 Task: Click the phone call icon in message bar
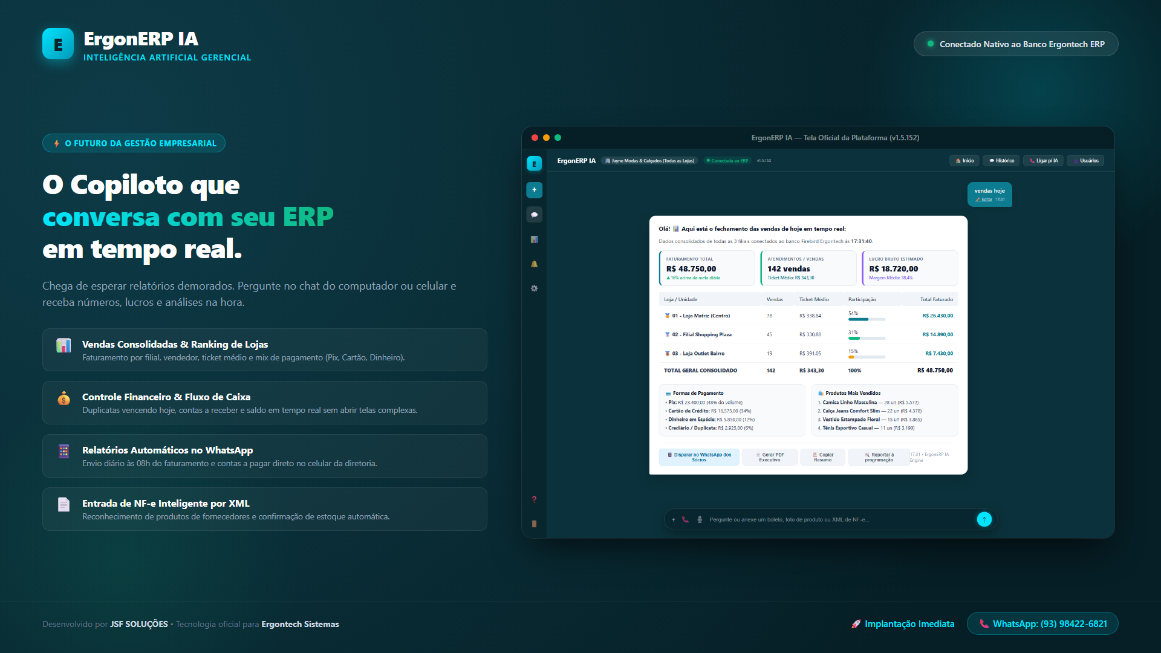coord(685,519)
